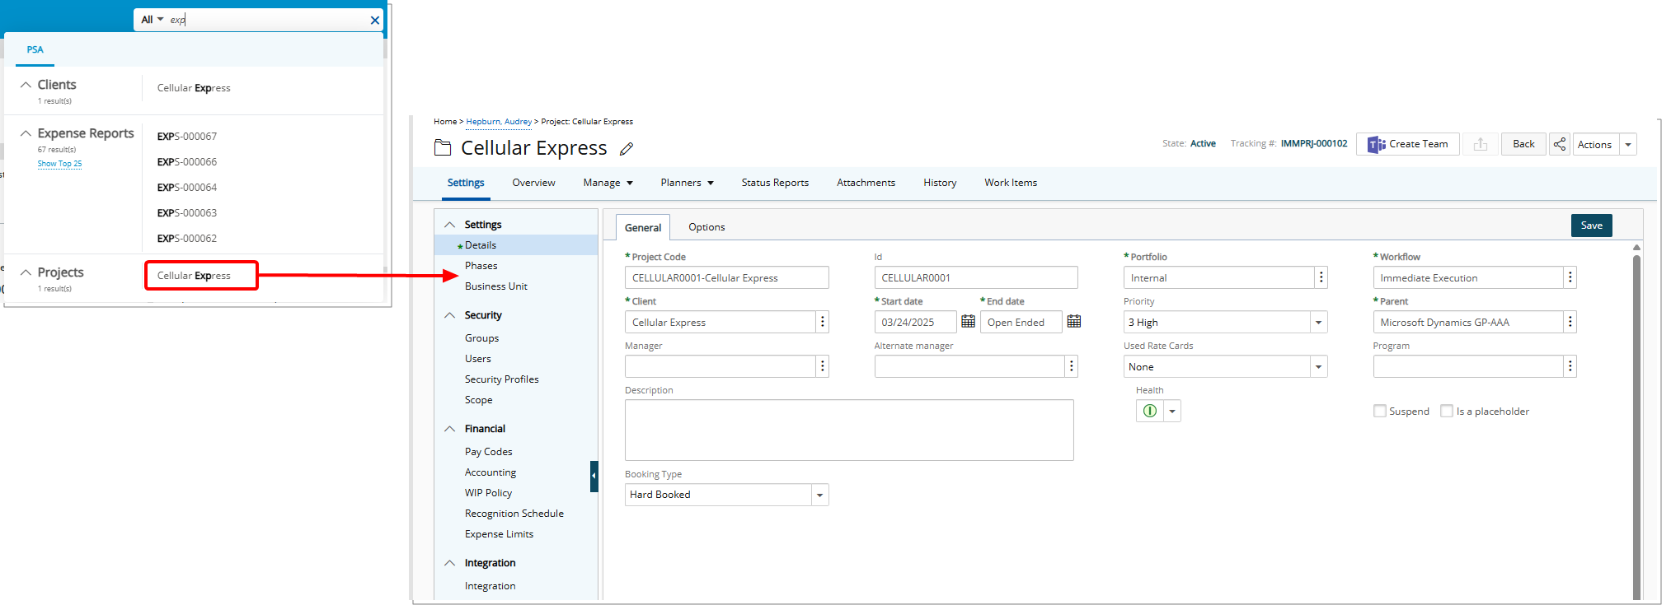Viewport: 1671px width, 614px height.
Task: Open the Used Rate Cards dropdown
Action: [x=1318, y=367]
